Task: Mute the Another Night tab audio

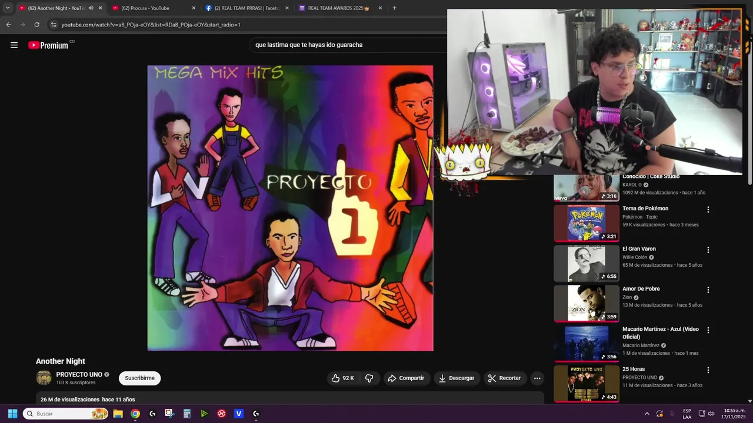Action: click(91, 8)
